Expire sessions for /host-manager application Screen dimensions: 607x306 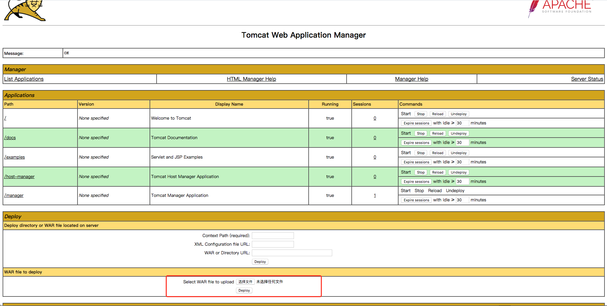click(416, 182)
